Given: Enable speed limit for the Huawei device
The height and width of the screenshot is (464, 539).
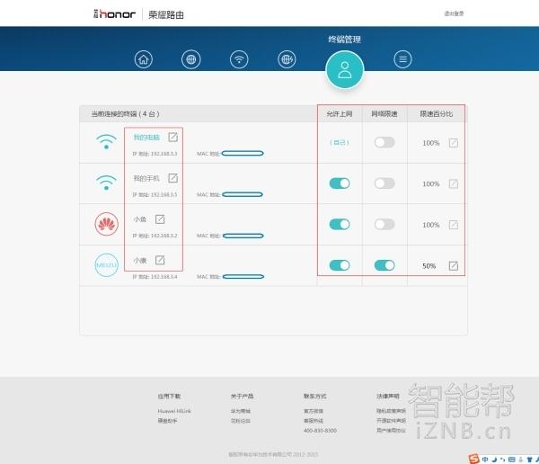Looking at the screenshot, I should [x=384, y=224].
